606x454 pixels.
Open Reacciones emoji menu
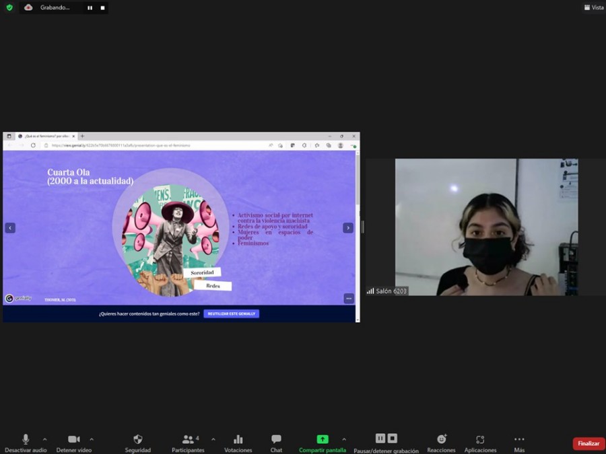click(x=441, y=443)
